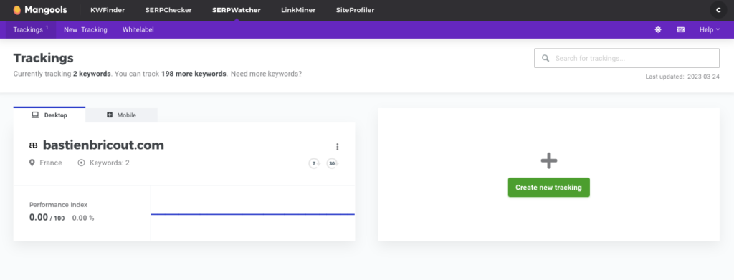Click Create new tracking button
The image size is (734, 280).
[x=548, y=188]
